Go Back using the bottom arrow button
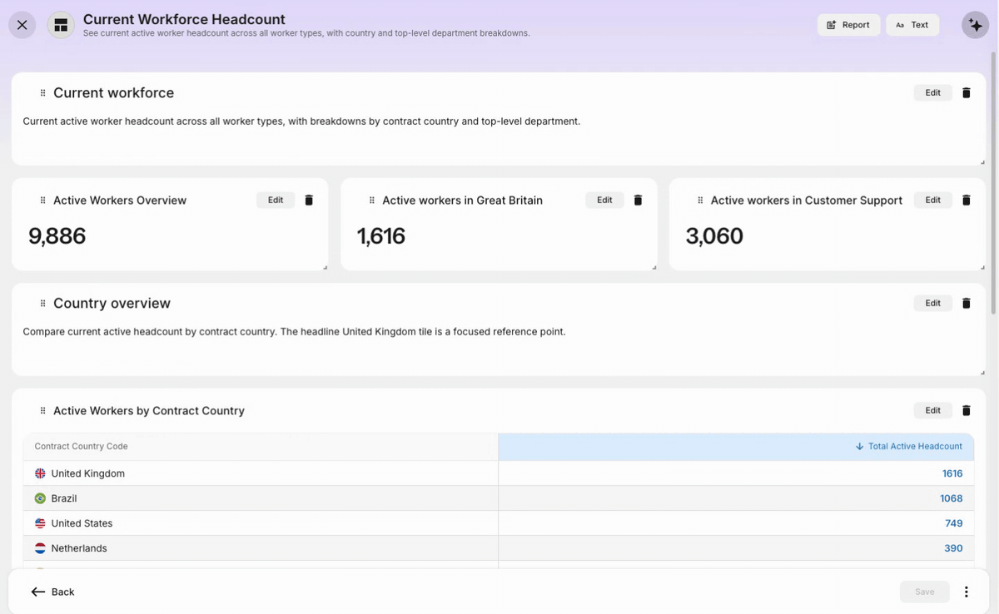 (52, 592)
